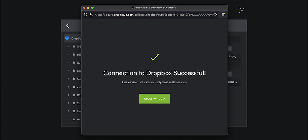Click the 'moo...' item in the background panel
The height and width of the screenshot is (140, 308).
pyautogui.click(x=233, y=82)
